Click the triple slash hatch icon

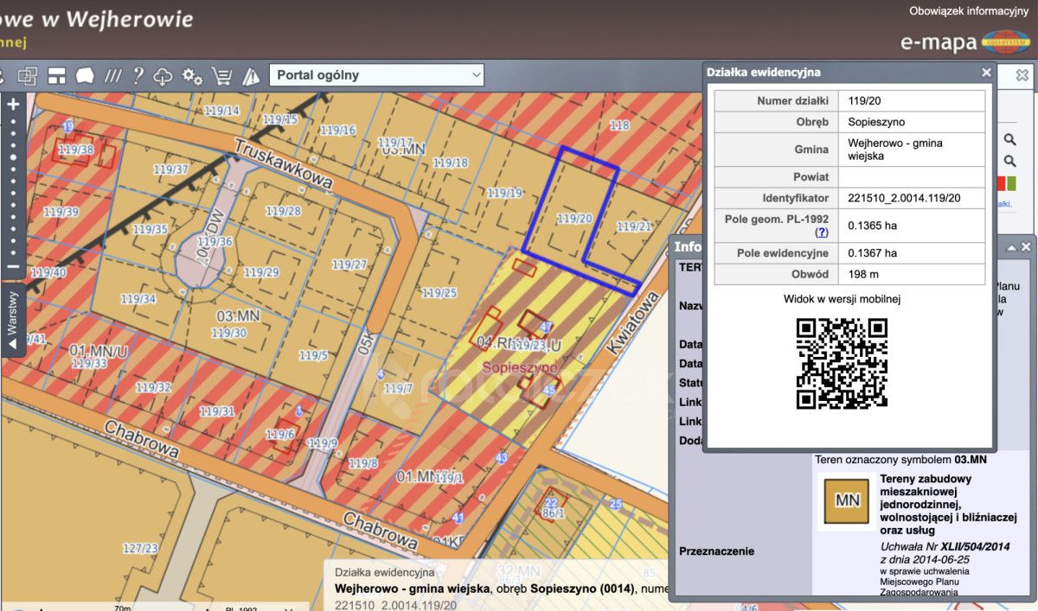click(112, 76)
